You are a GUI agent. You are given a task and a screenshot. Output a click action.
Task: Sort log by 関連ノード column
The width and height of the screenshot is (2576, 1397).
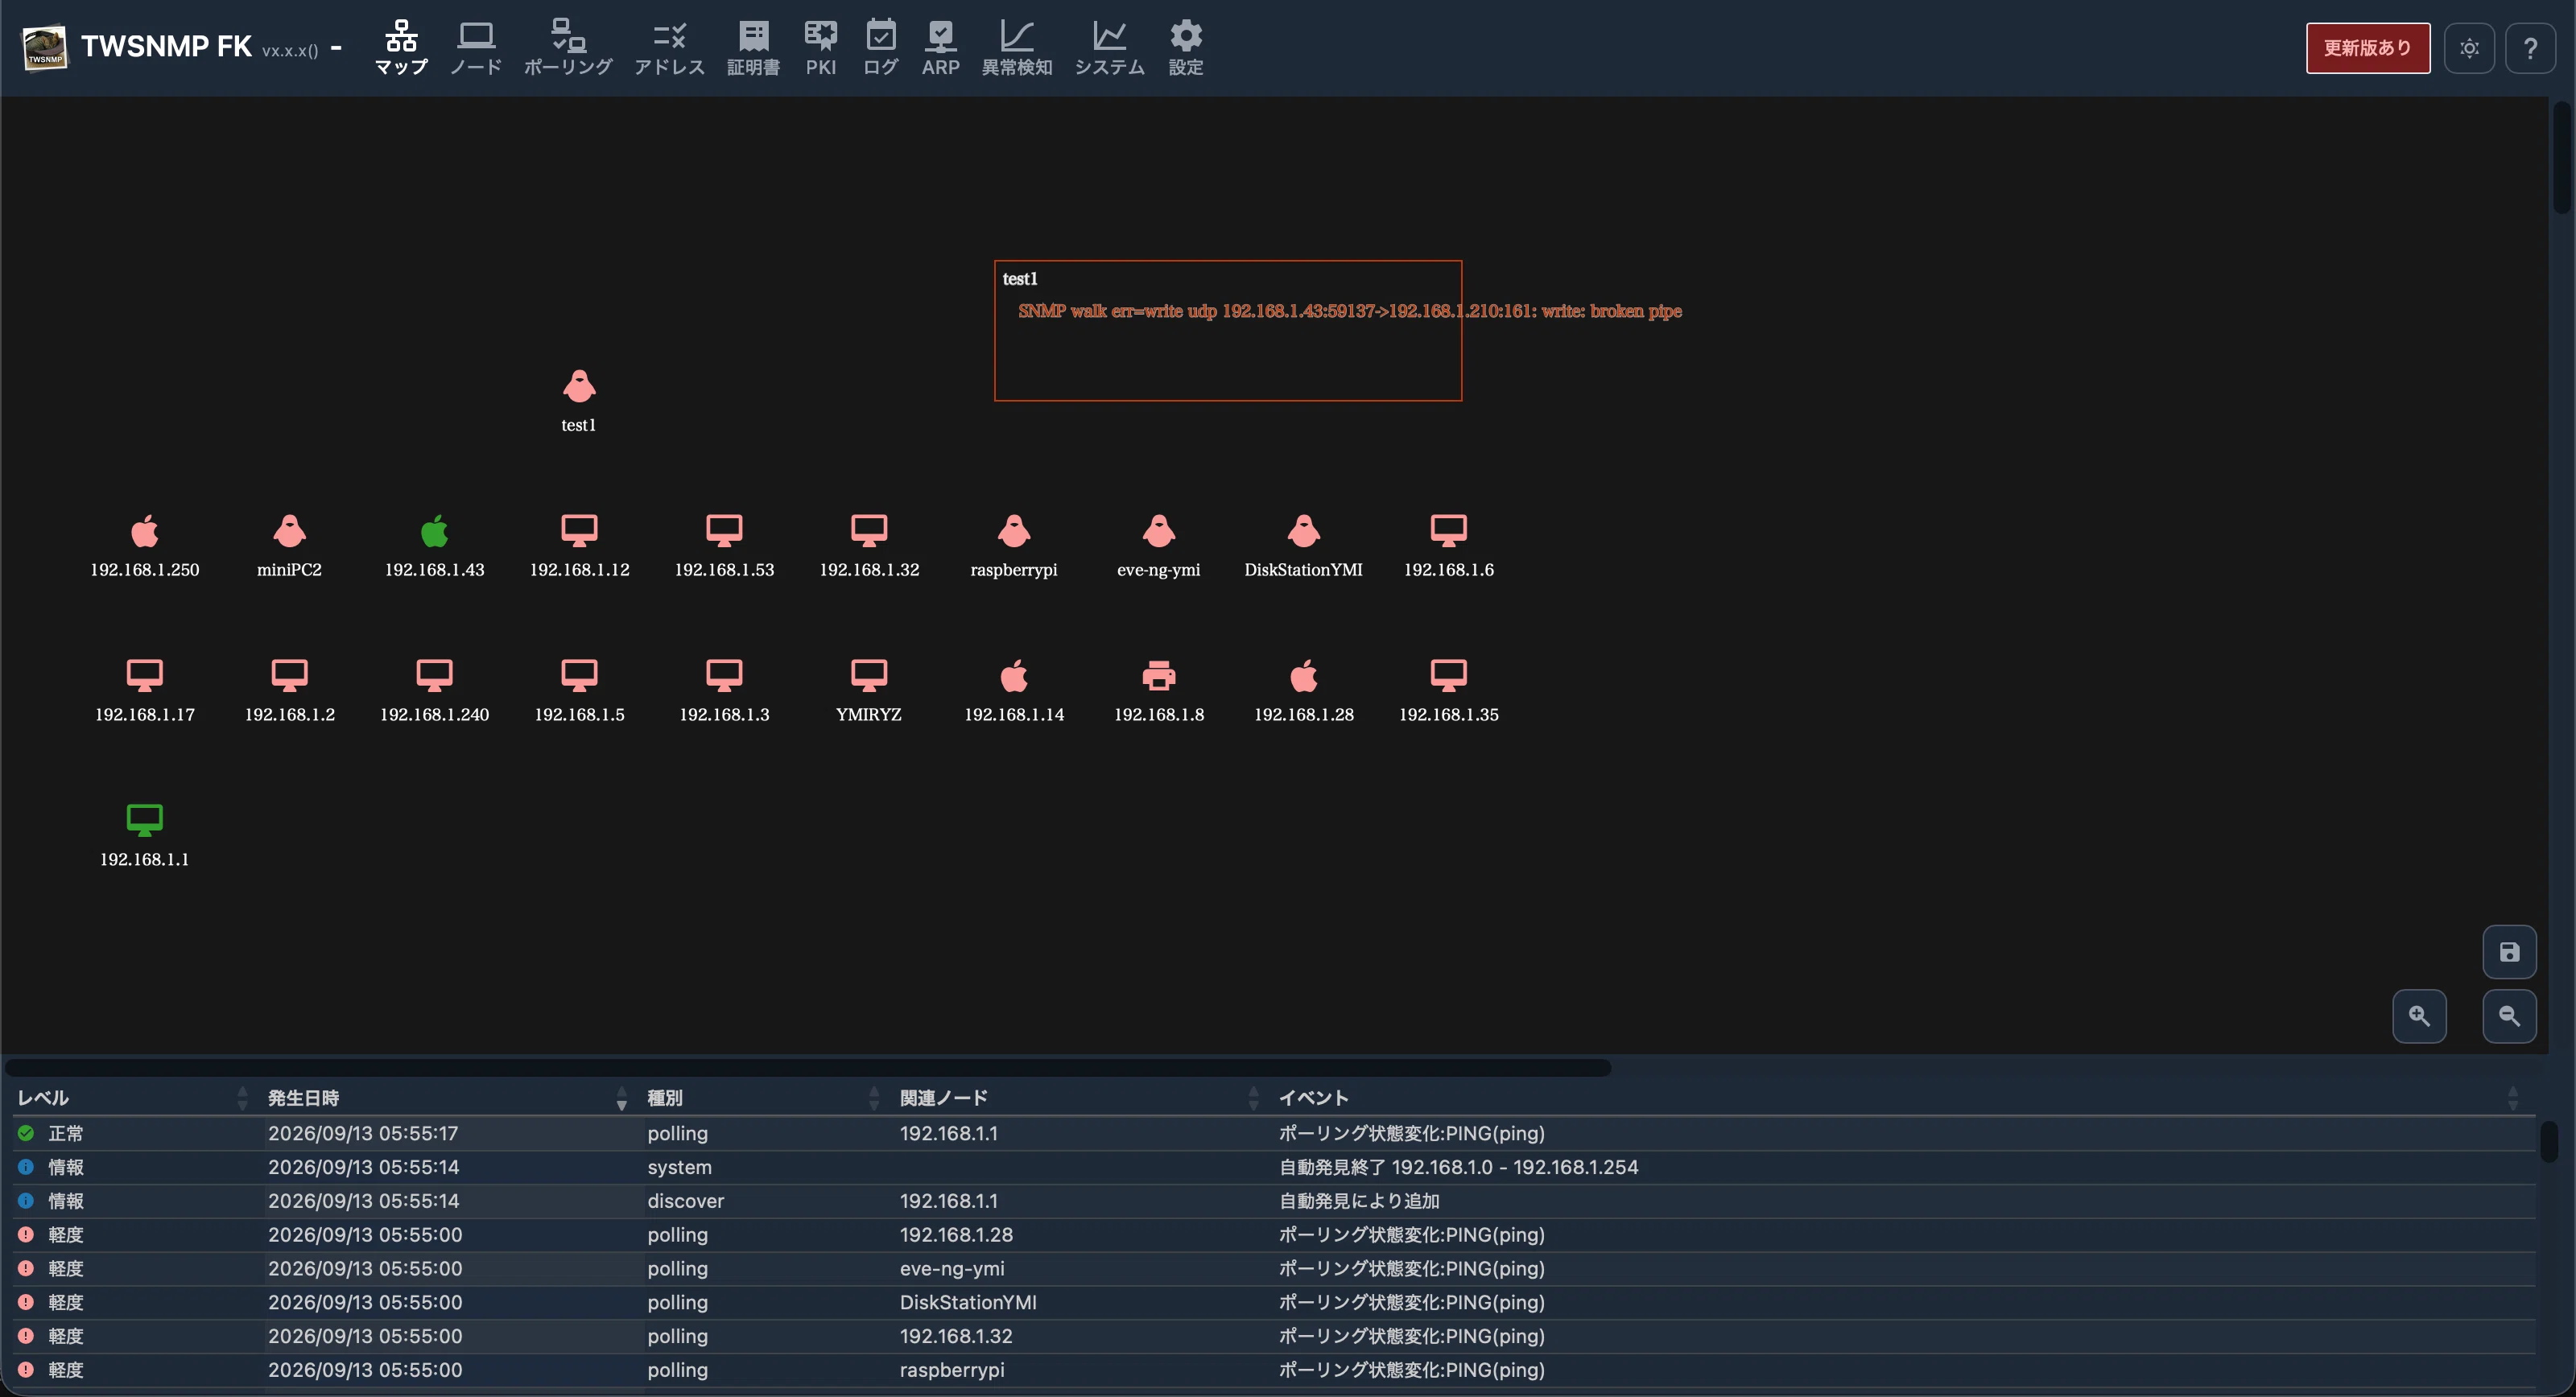(1079, 1098)
